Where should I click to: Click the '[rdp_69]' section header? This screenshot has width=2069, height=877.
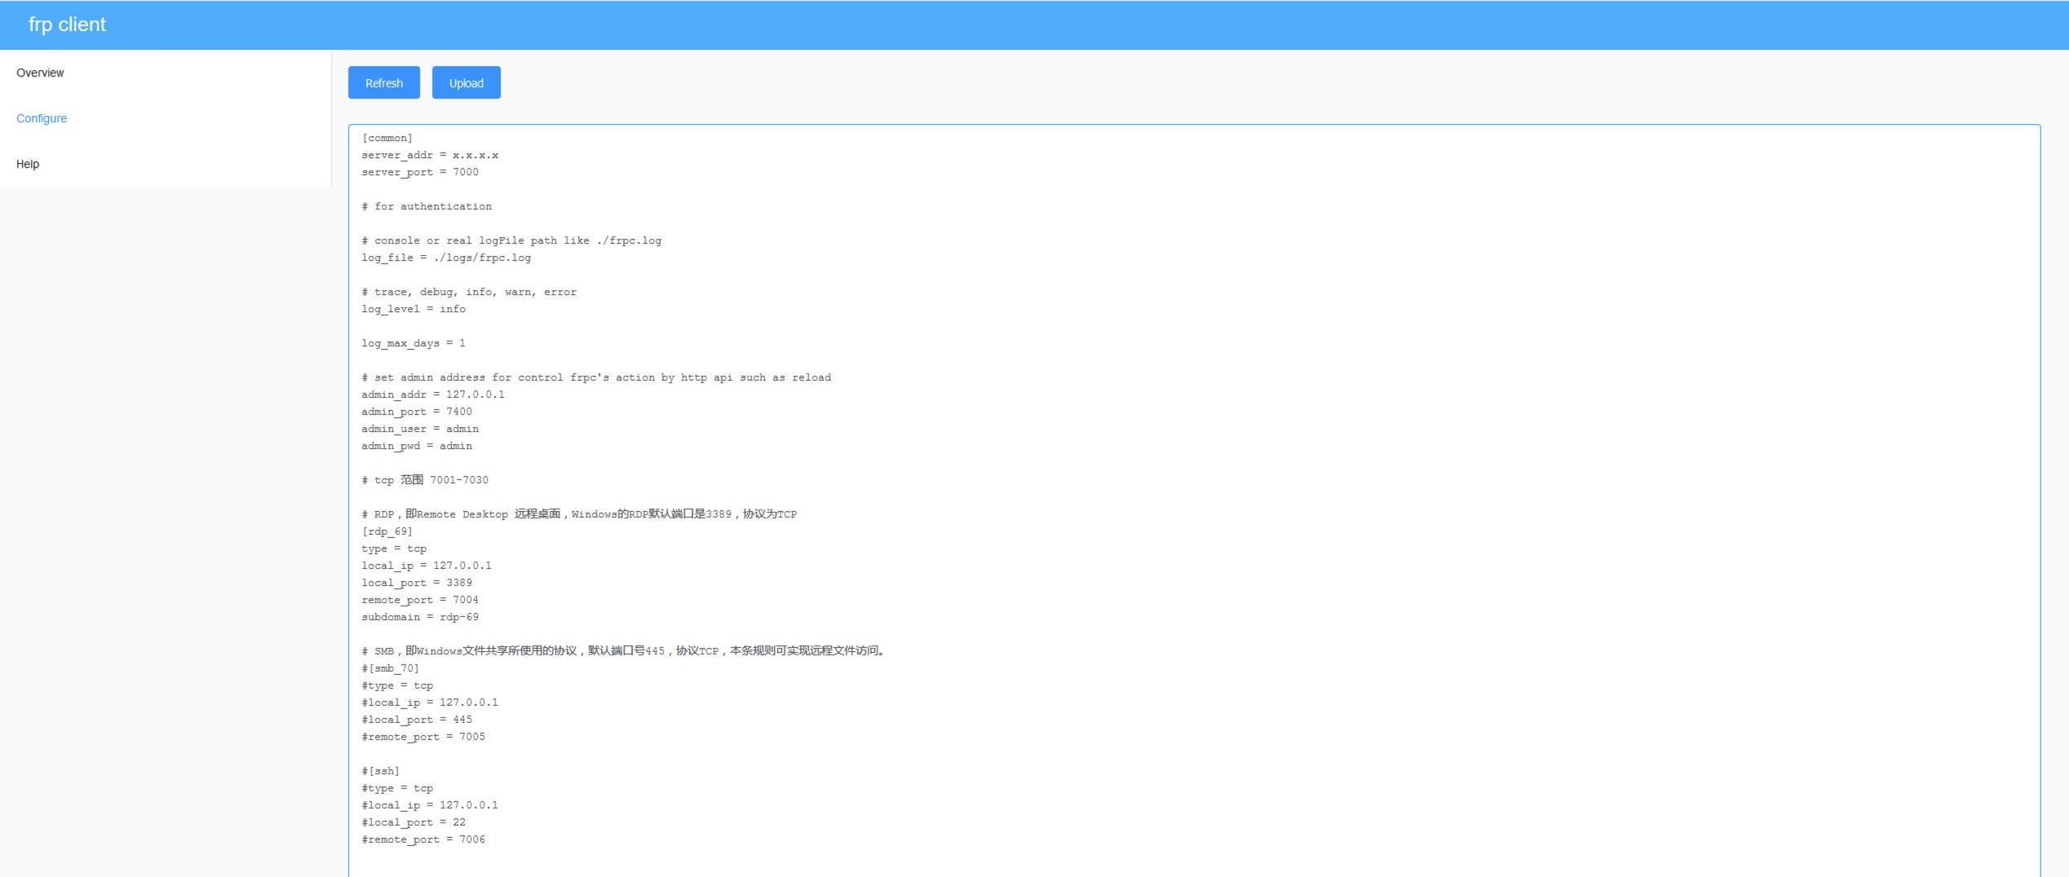click(387, 531)
